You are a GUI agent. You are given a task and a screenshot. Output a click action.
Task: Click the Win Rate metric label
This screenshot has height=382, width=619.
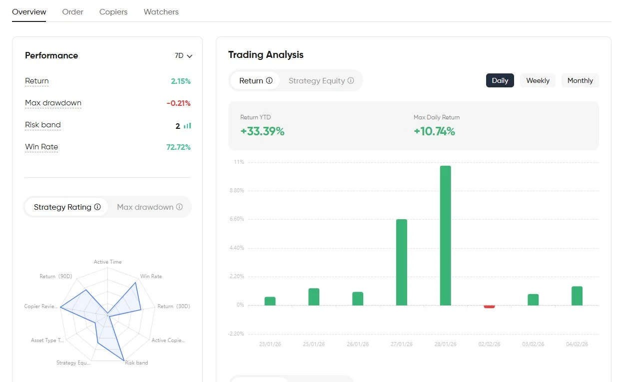click(x=41, y=147)
